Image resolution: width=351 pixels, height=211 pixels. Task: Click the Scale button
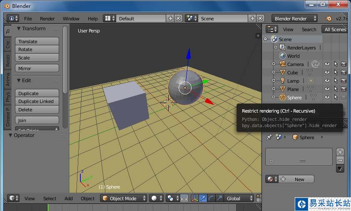[x=37, y=58]
